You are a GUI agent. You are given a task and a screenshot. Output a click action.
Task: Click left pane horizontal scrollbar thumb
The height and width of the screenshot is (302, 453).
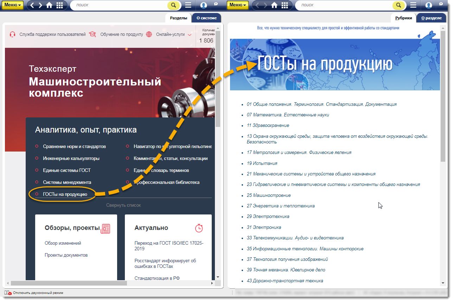click(69, 283)
